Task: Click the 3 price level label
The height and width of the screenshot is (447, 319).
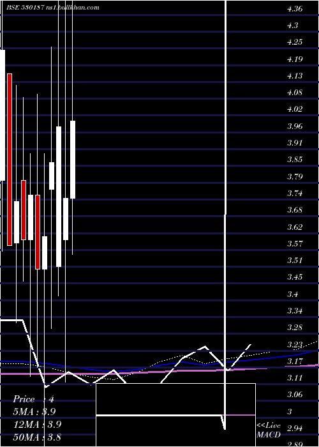Action: pos(290,411)
